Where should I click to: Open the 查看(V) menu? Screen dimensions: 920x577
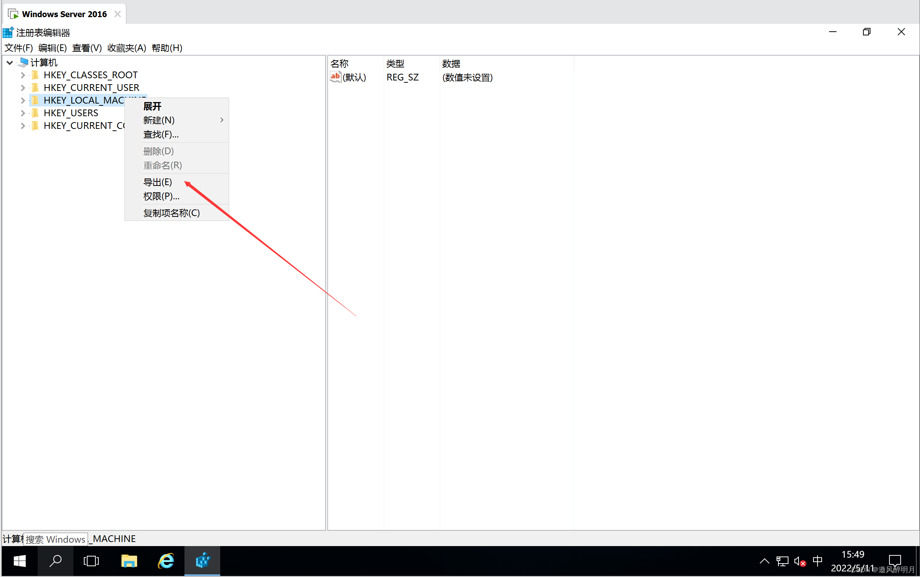pos(87,48)
